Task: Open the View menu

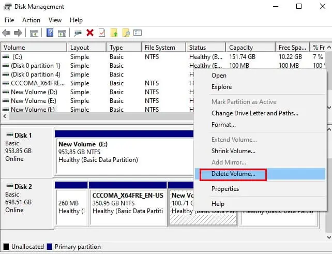Action: (55, 20)
